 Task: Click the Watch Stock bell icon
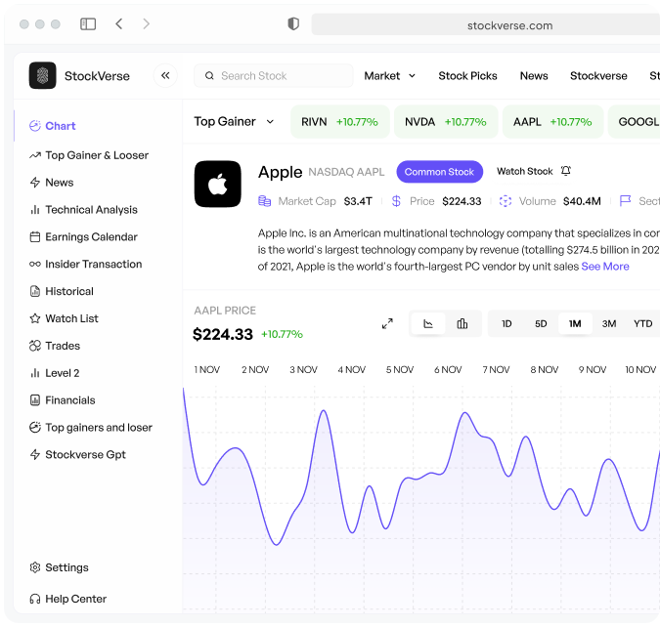pyautogui.click(x=566, y=171)
